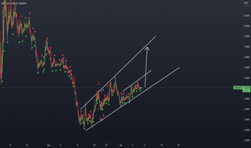
Task: Click the 14:43 bar countdown timer
Action: (x=246, y=91)
